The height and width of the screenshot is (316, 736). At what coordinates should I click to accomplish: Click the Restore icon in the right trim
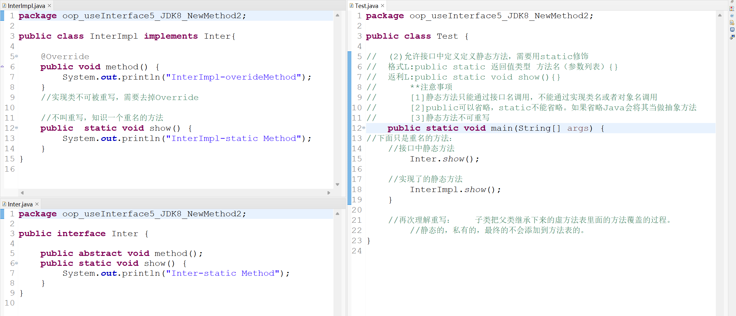click(732, 2)
